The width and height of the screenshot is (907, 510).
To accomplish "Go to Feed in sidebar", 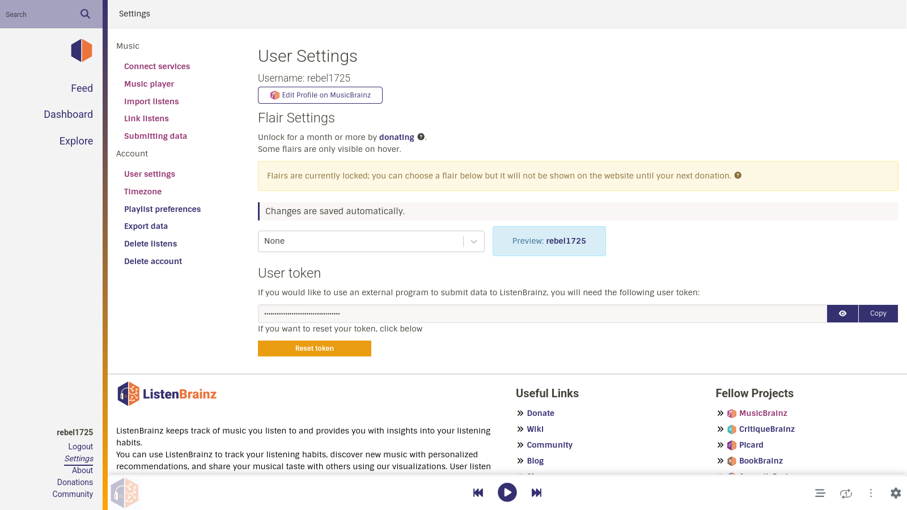I will 82,88.
